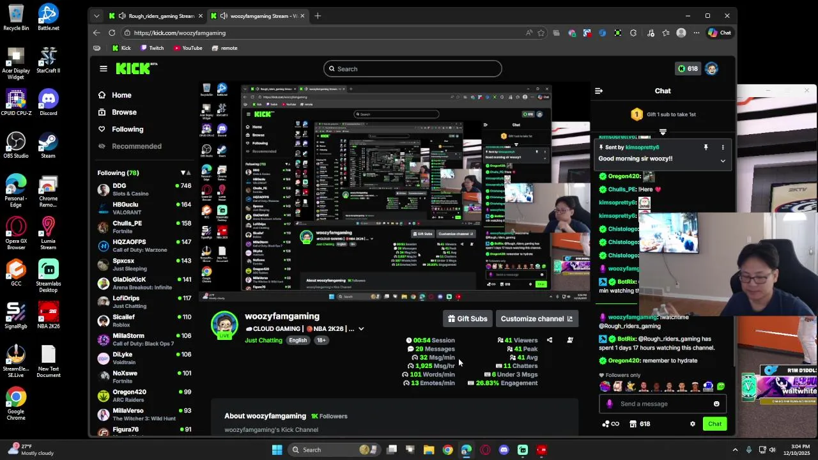Screen dimensions: 818x460
Task: Click Customize channel button
Action: (x=537, y=319)
